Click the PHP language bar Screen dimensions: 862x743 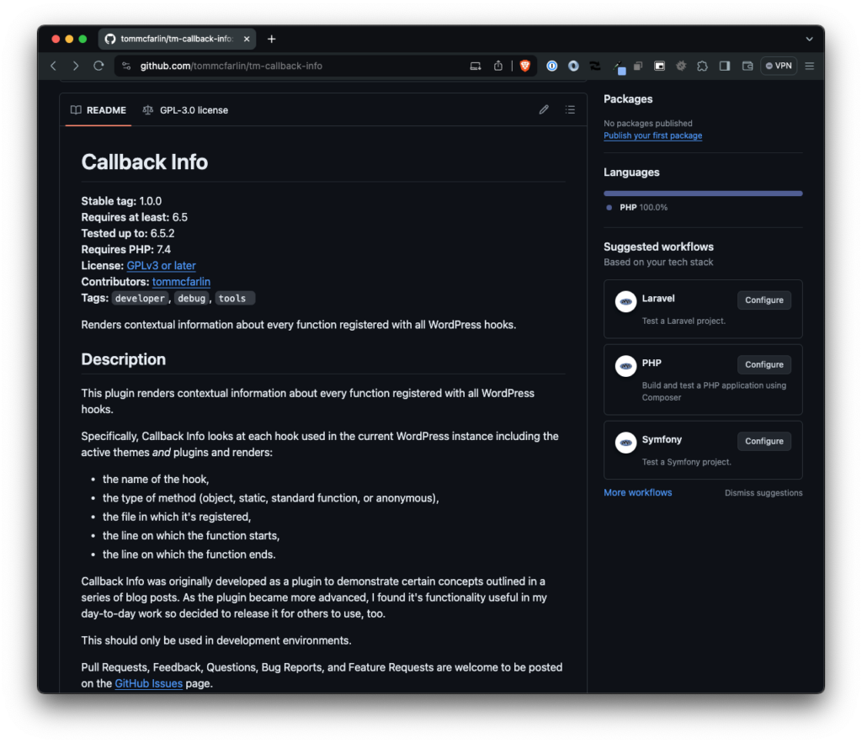tap(703, 194)
